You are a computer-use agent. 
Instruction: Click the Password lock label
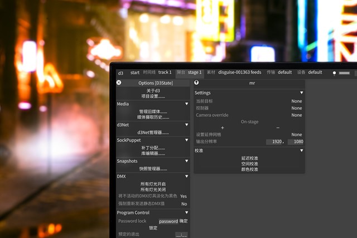(132, 221)
